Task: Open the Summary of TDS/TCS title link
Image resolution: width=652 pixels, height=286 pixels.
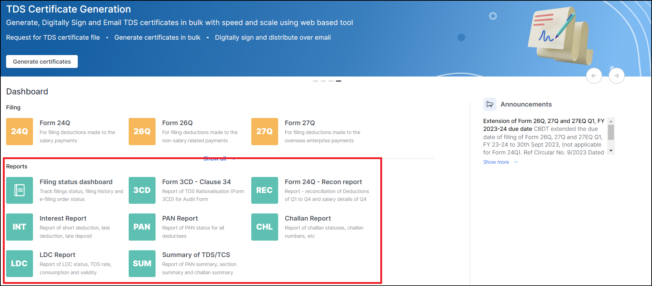Action: coord(196,255)
